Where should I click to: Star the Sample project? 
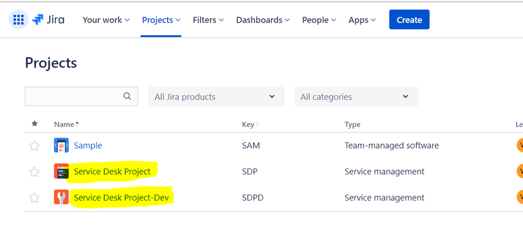35,146
